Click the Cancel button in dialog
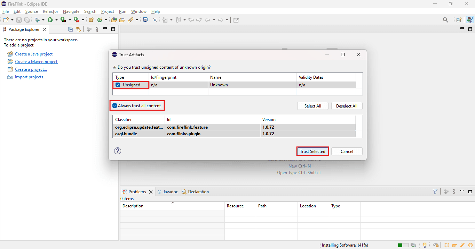The width and height of the screenshot is (475, 249). [347, 151]
